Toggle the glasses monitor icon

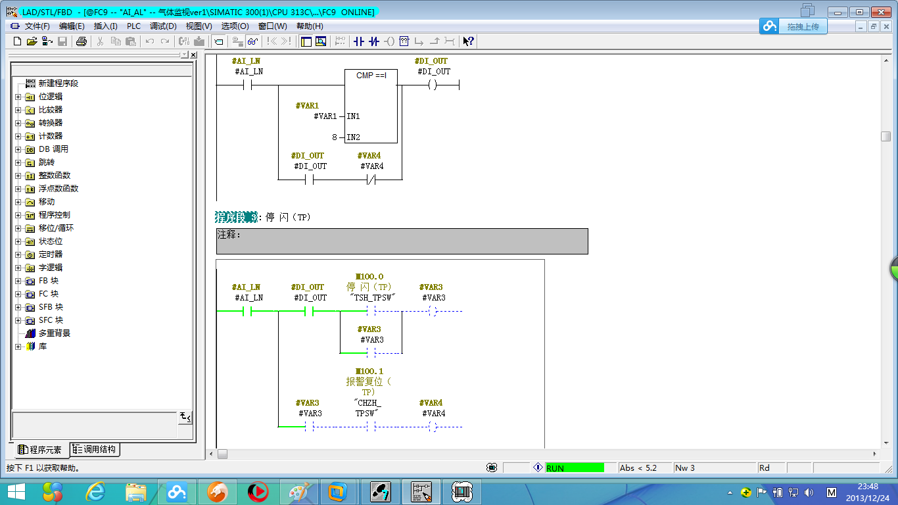(x=252, y=41)
